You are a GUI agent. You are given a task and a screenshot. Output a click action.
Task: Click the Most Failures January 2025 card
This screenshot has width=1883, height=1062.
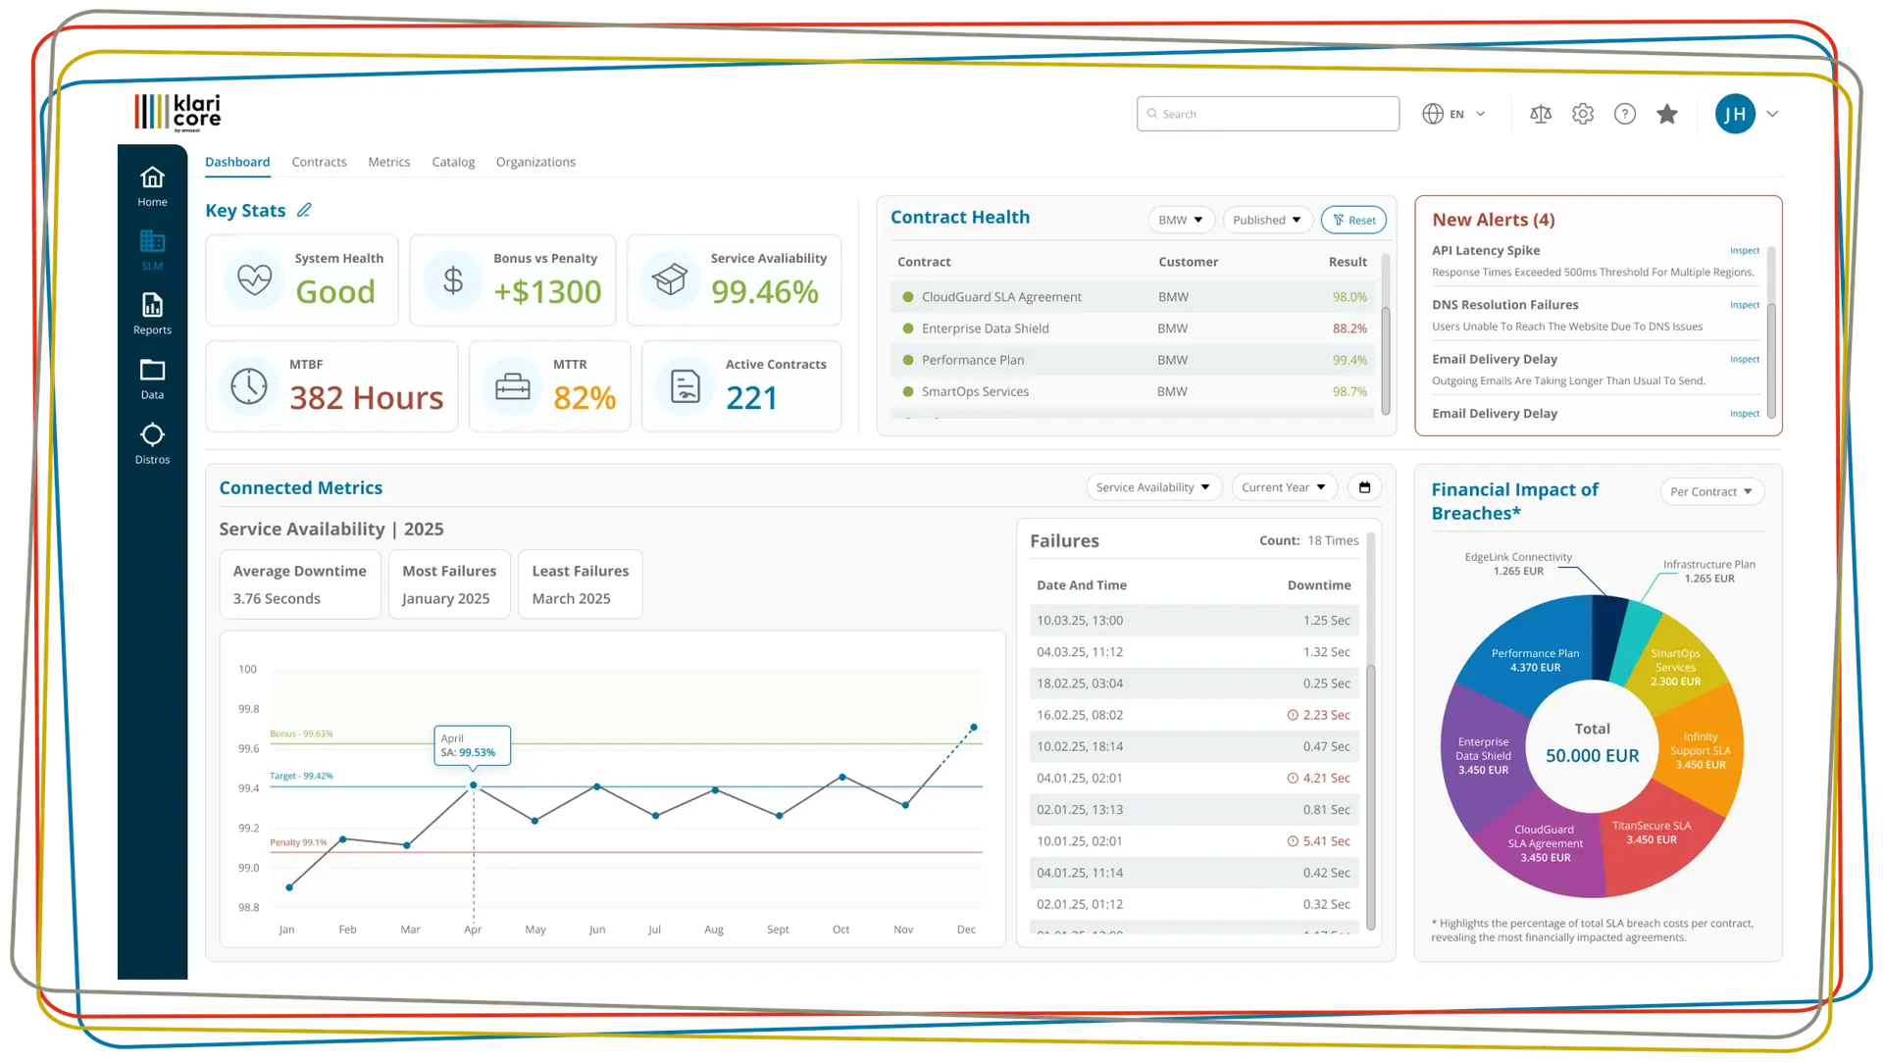click(449, 584)
